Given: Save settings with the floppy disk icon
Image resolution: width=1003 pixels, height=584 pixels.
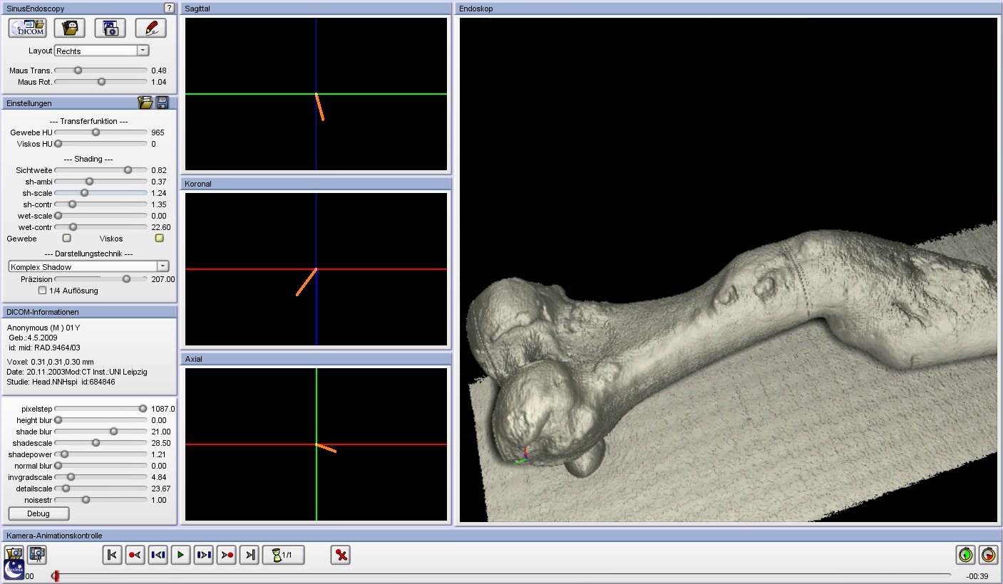Looking at the screenshot, I should click(163, 103).
